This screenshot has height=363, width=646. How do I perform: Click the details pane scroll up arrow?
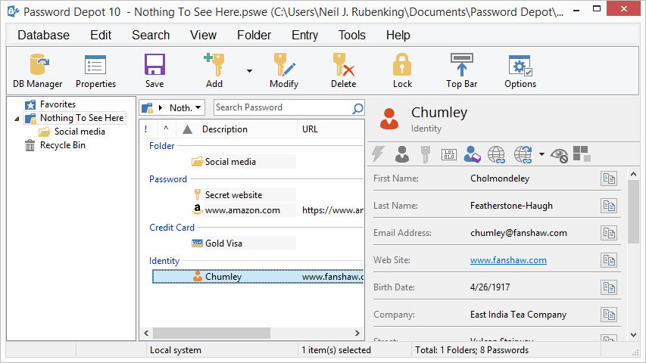click(x=634, y=175)
